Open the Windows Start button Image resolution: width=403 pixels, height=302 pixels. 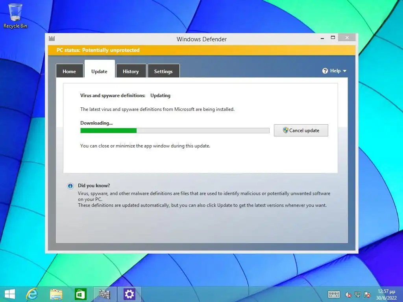pyautogui.click(x=10, y=294)
